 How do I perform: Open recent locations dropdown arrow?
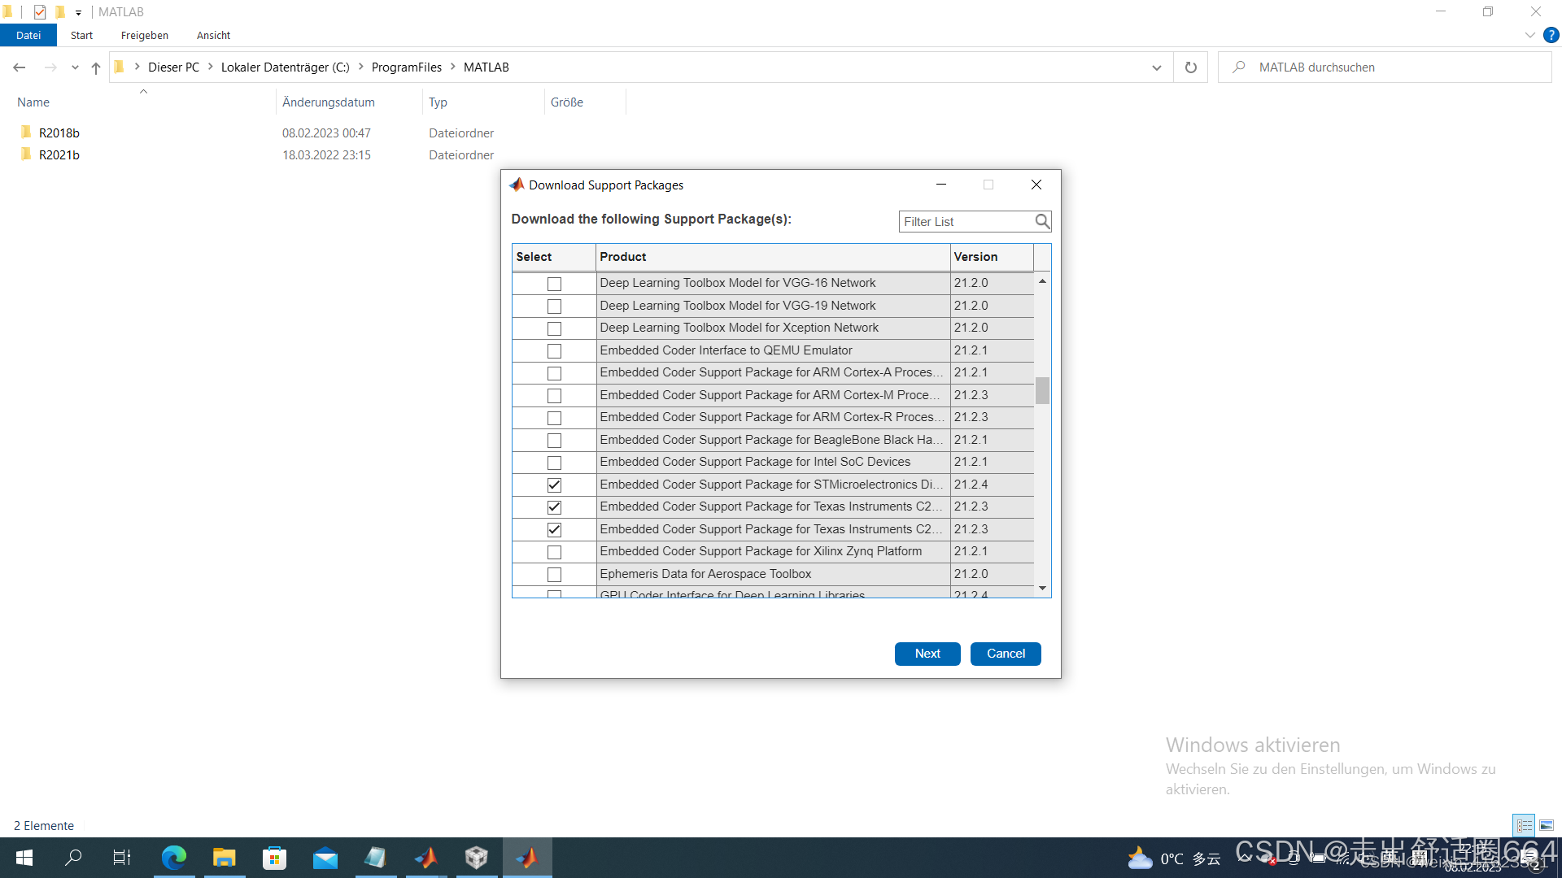tap(75, 67)
